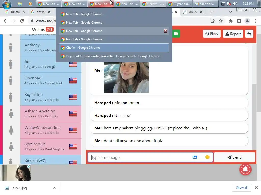Open the downloaded s-l500.jpg file
Viewport: 261px width, 195px height.
click(19, 188)
